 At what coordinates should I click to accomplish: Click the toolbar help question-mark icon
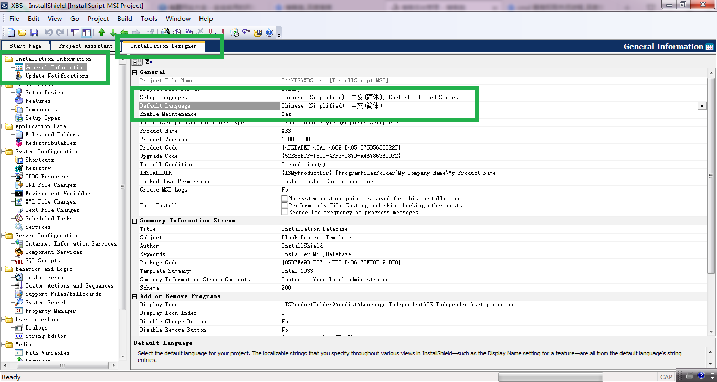coord(269,33)
